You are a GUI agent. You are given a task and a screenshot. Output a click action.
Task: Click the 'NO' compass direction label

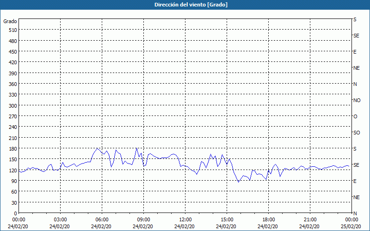(x=357, y=100)
